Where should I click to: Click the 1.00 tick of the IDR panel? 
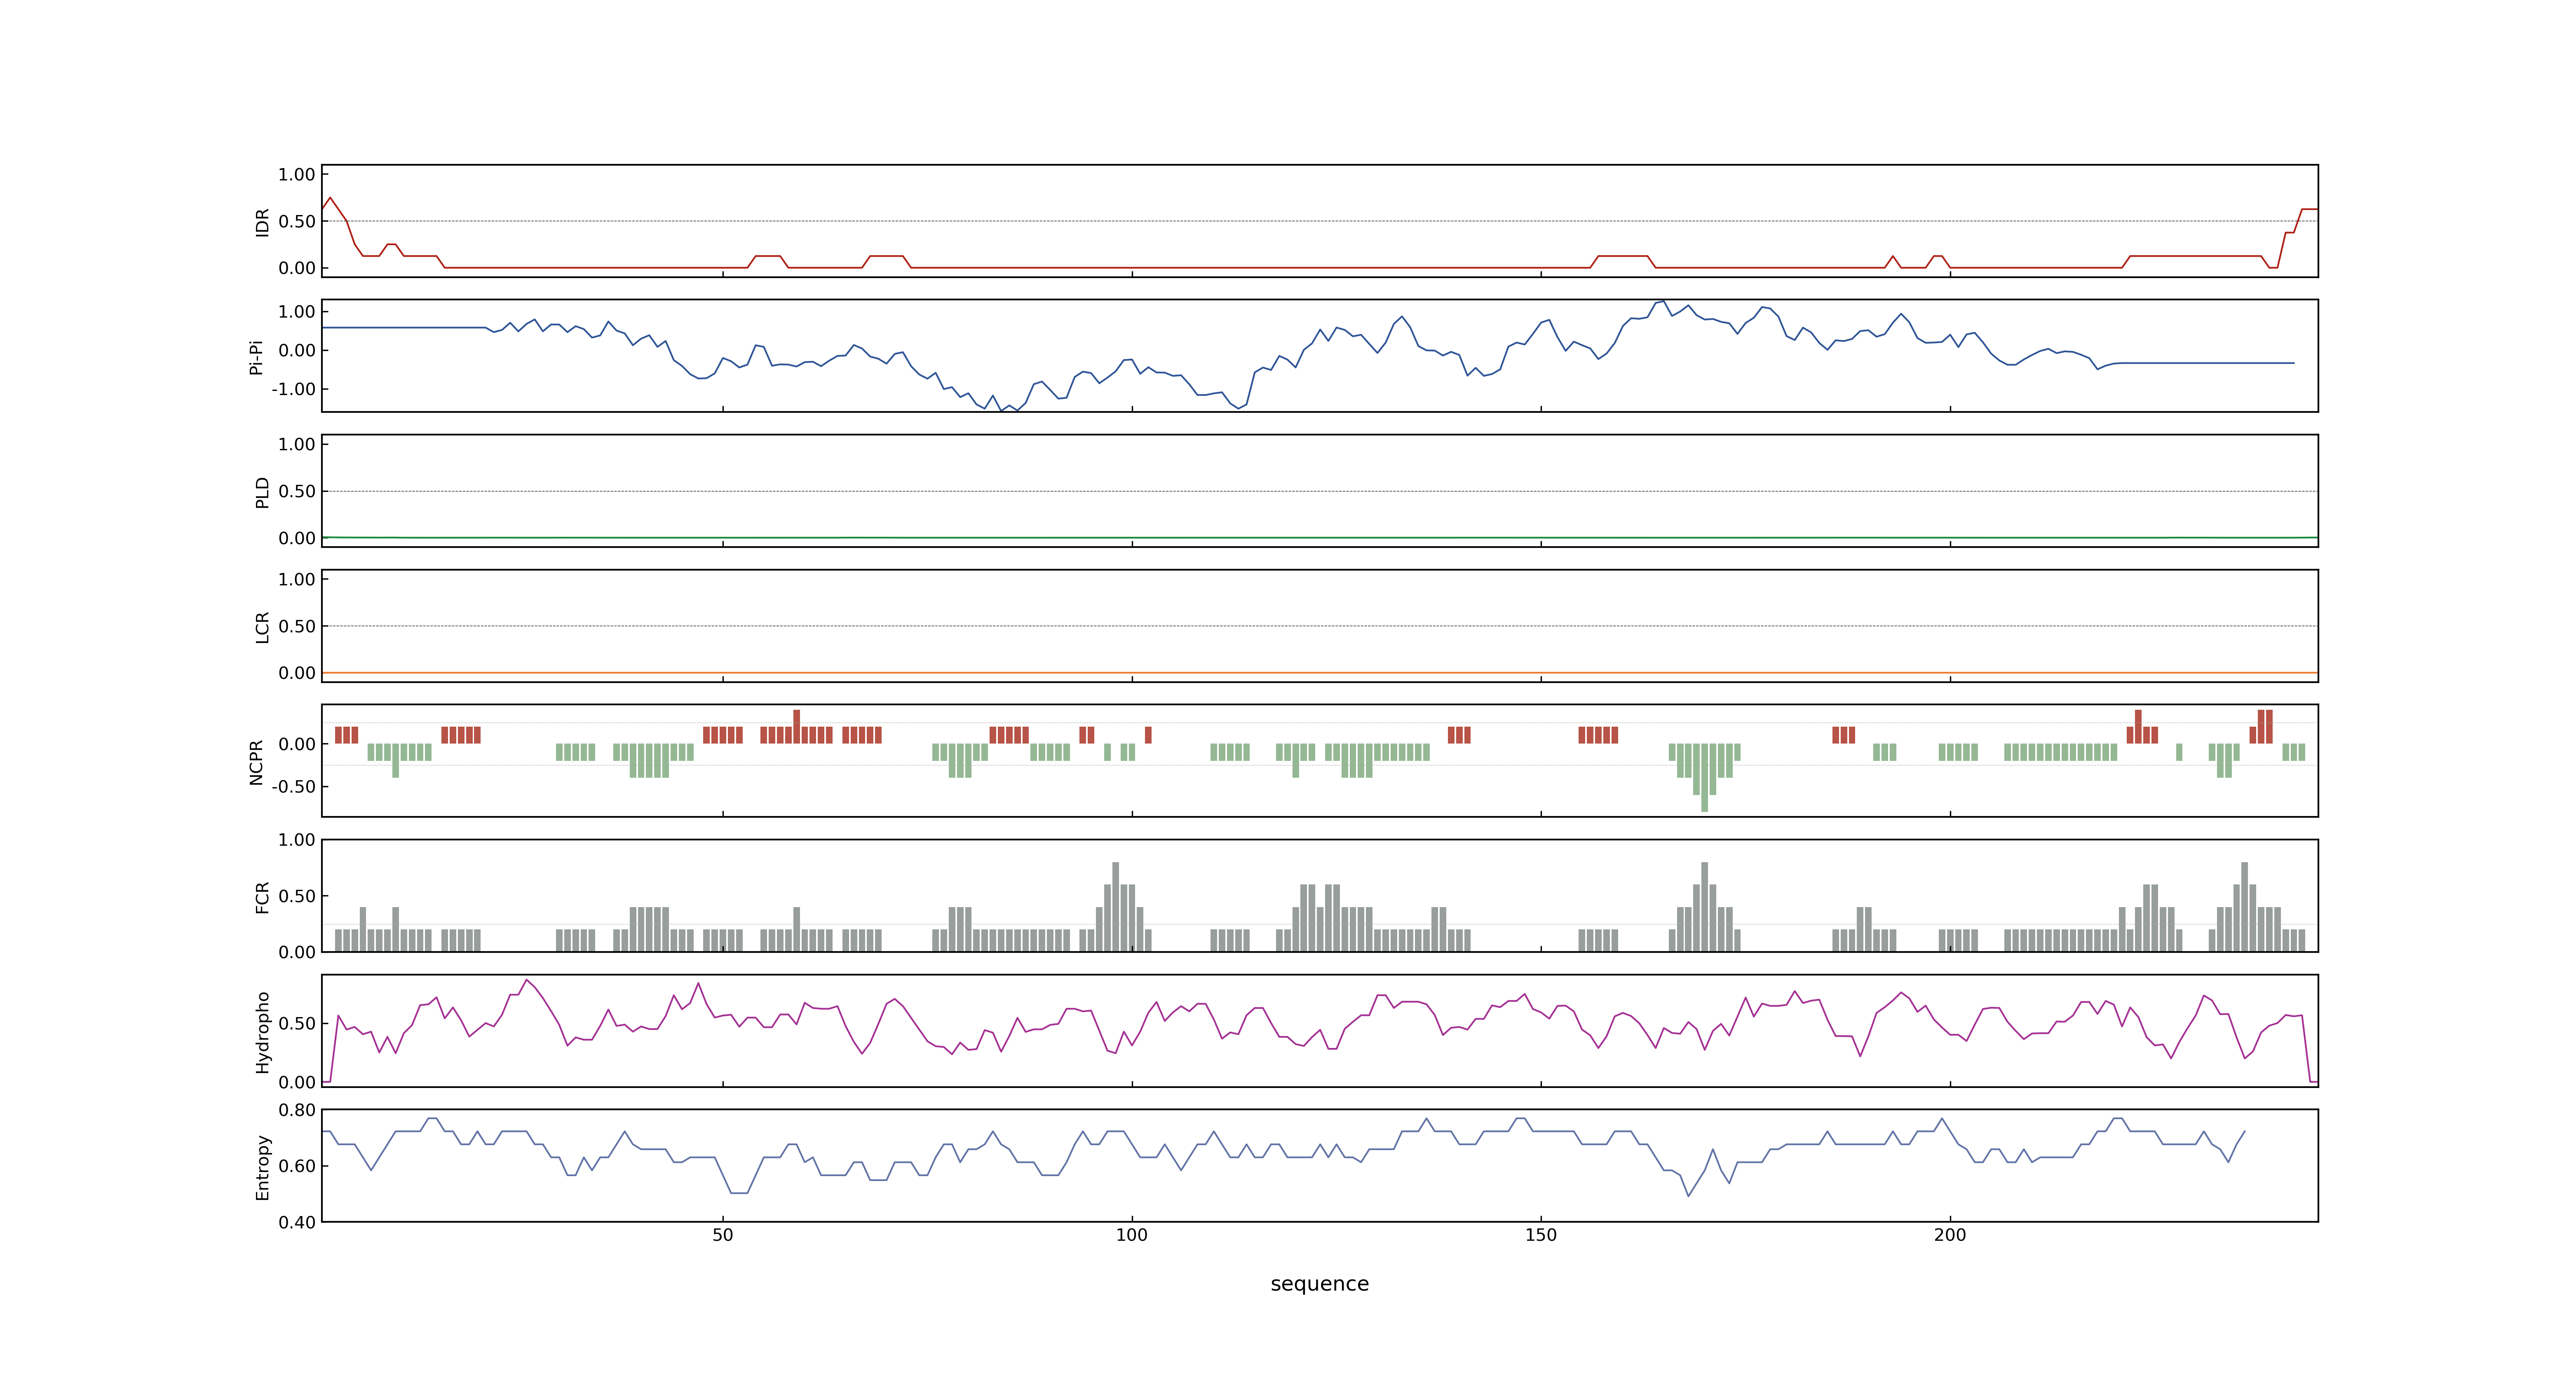(x=297, y=175)
